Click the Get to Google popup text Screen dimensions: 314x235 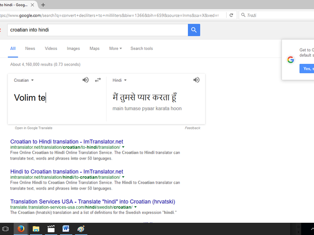pyautogui.click(x=307, y=52)
